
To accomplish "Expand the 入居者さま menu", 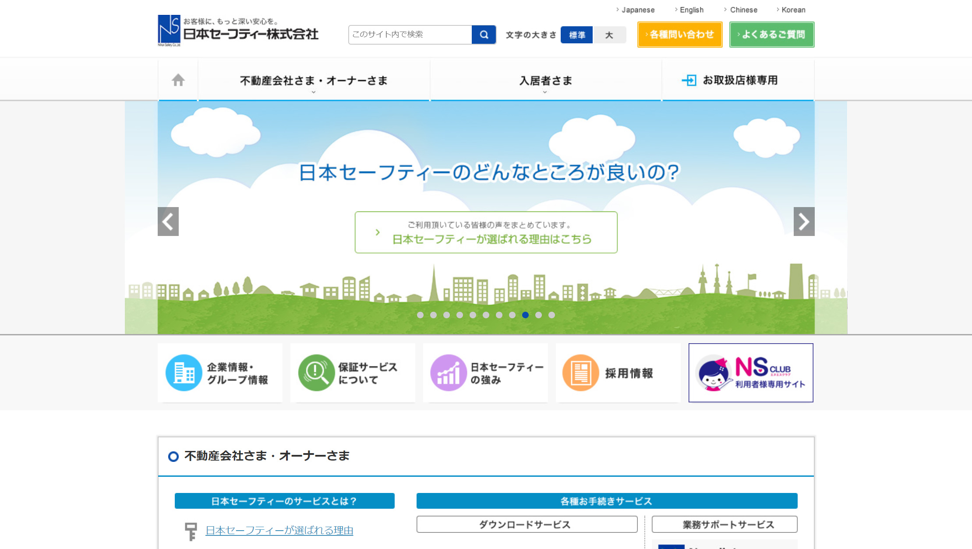I will (x=545, y=81).
